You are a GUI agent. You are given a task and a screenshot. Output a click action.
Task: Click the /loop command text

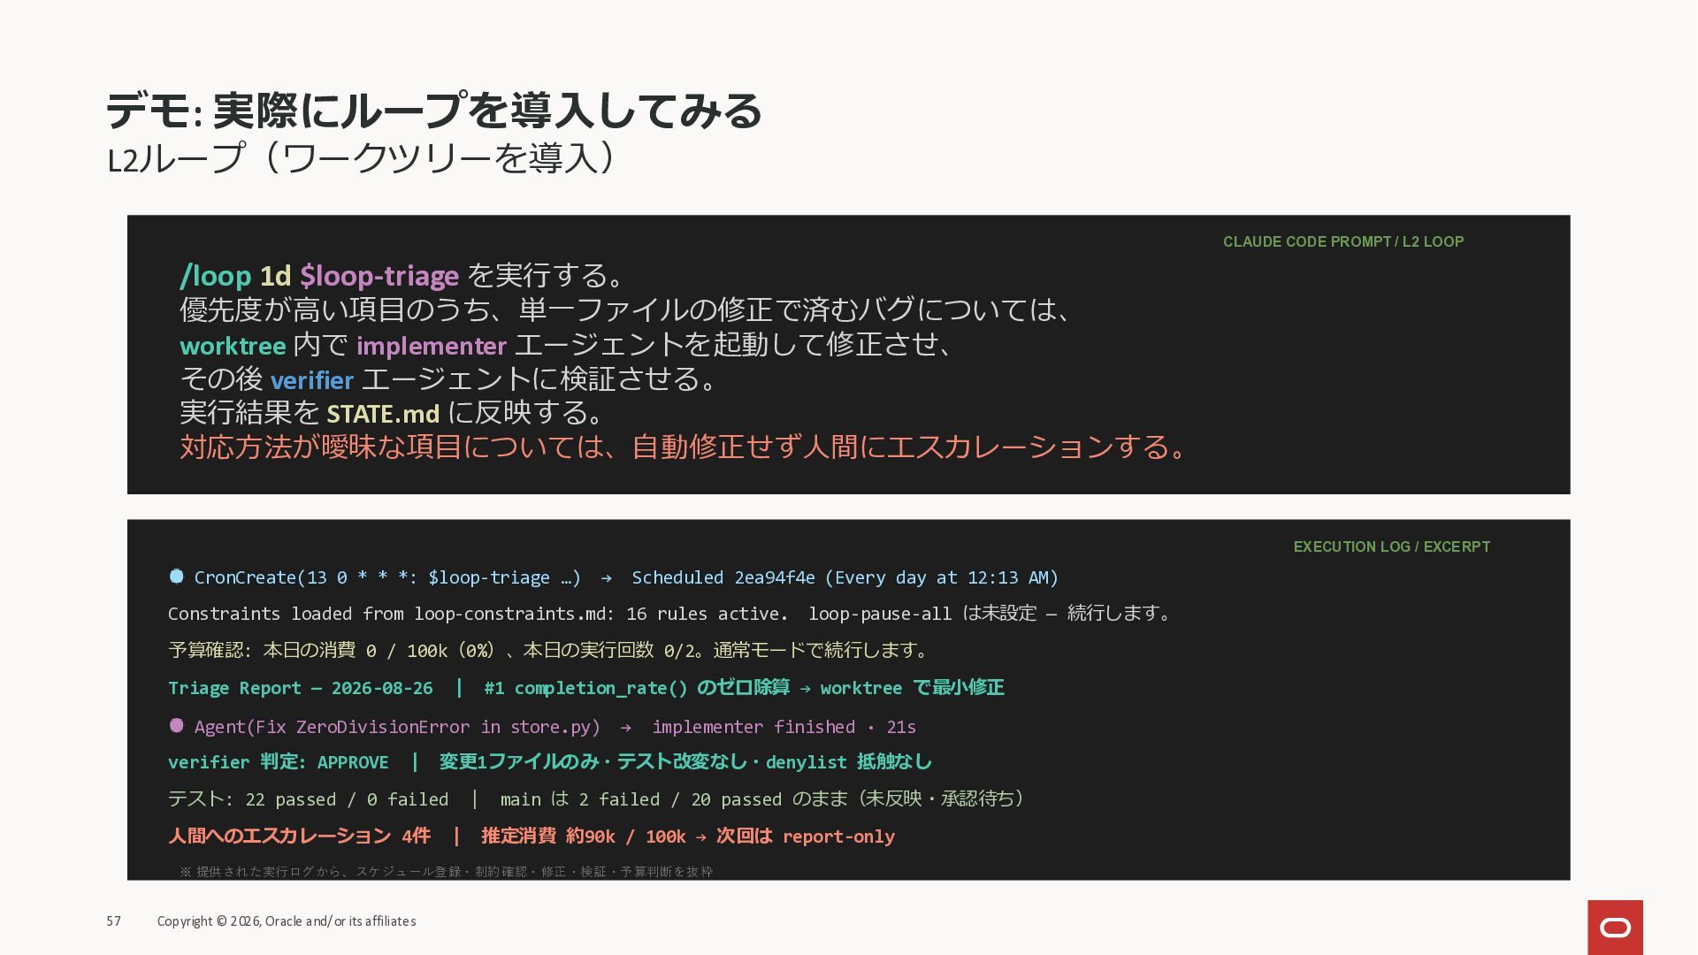[216, 276]
